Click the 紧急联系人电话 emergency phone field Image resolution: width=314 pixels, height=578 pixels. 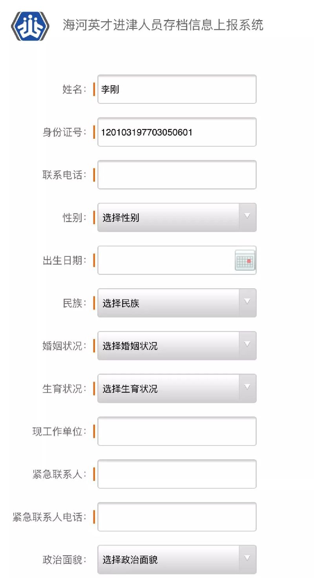pos(177,517)
